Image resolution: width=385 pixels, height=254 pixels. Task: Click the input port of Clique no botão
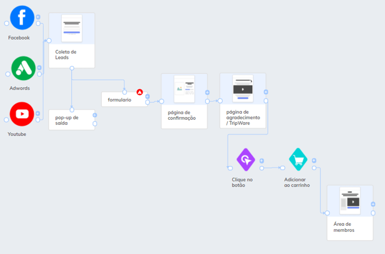230,168
